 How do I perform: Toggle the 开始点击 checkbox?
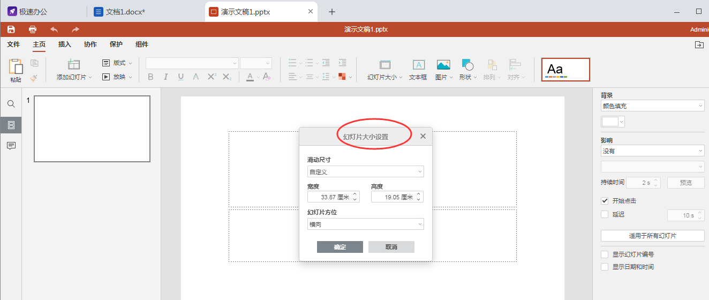click(x=605, y=201)
